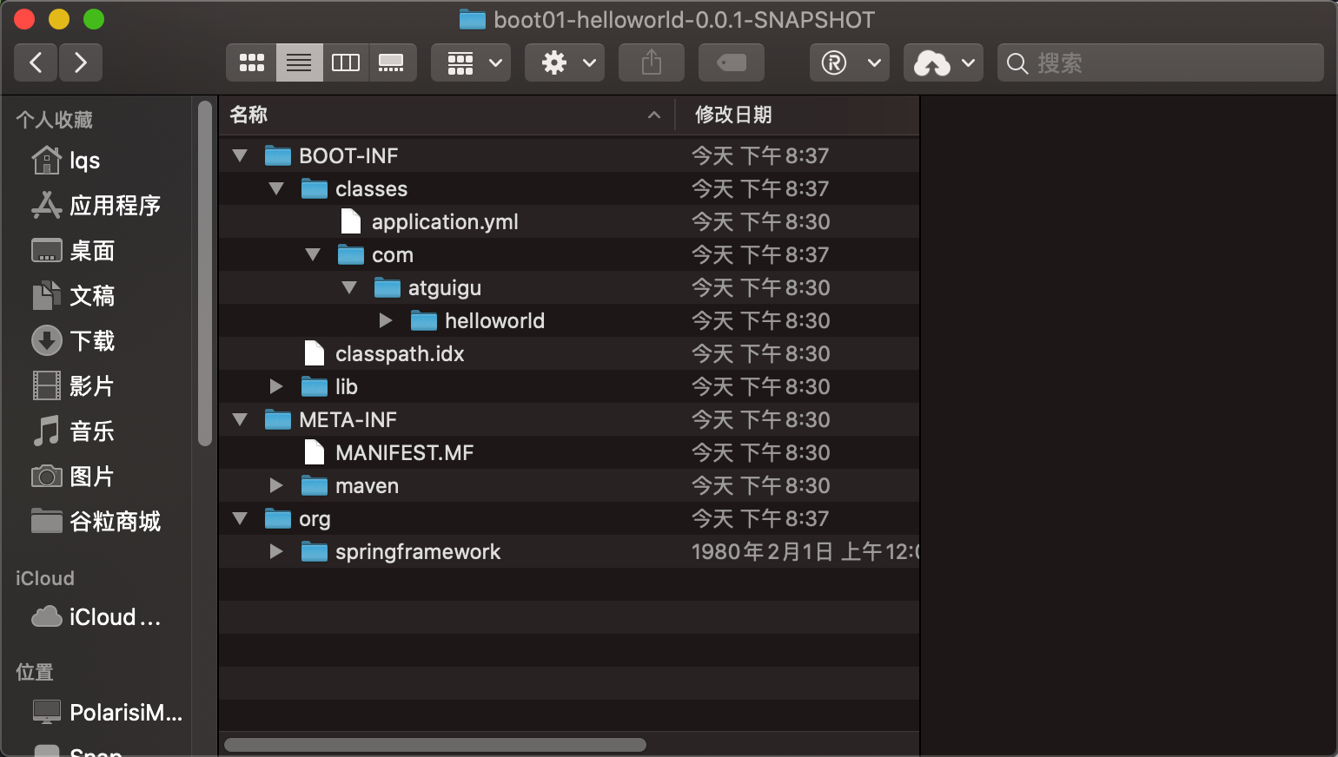Open the gear action menu
Screen dimensions: 1338x757
pyautogui.click(x=565, y=63)
